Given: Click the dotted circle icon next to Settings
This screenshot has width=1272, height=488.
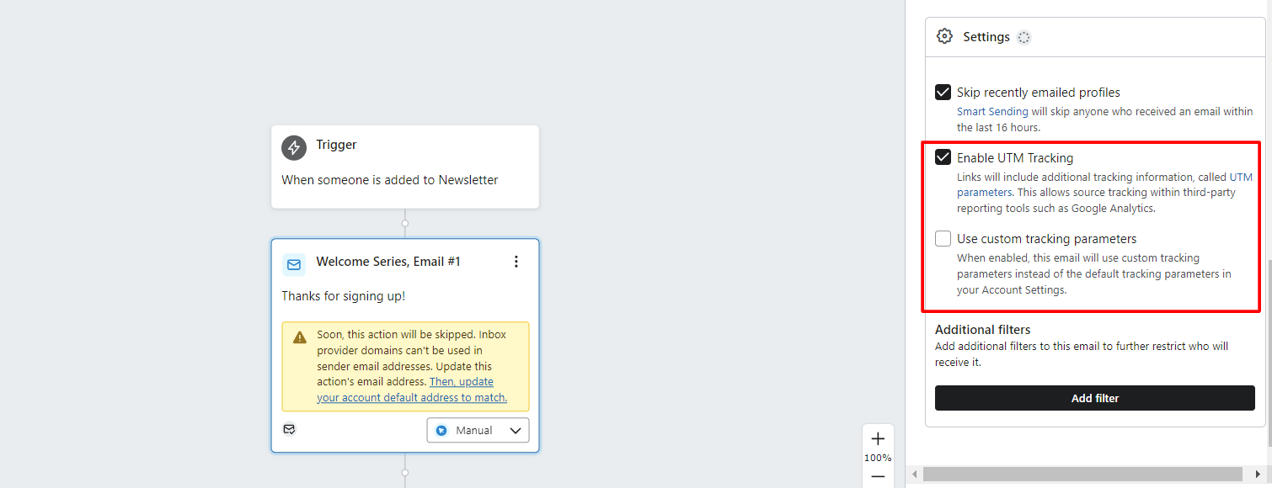Looking at the screenshot, I should point(1023,37).
